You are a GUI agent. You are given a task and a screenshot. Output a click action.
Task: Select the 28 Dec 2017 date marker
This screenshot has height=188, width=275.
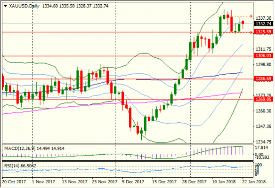(194, 182)
